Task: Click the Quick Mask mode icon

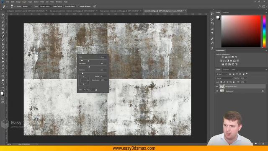Action: tap(3, 99)
